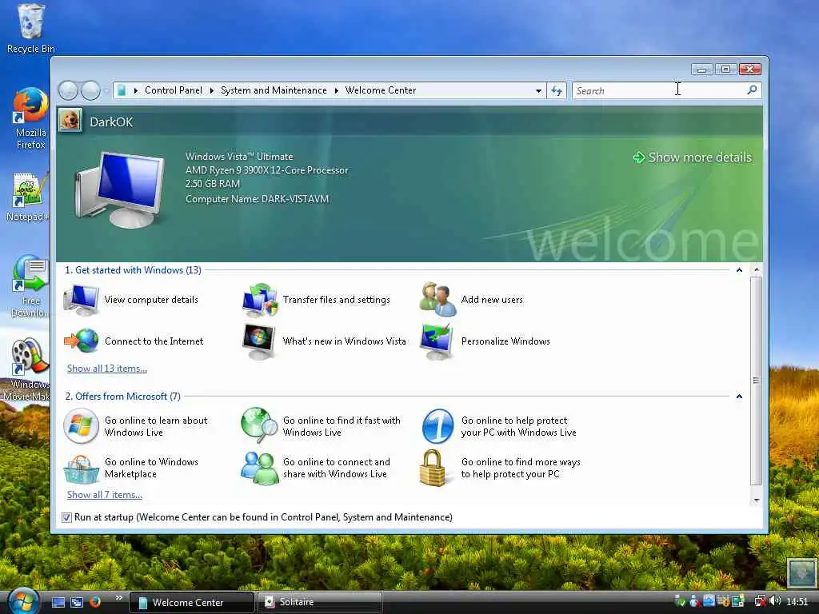Viewport: 819px width, 614px height.
Task: Click the Windows Sidebar gadget on desktop
Action: pyautogui.click(x=801, y=572)
